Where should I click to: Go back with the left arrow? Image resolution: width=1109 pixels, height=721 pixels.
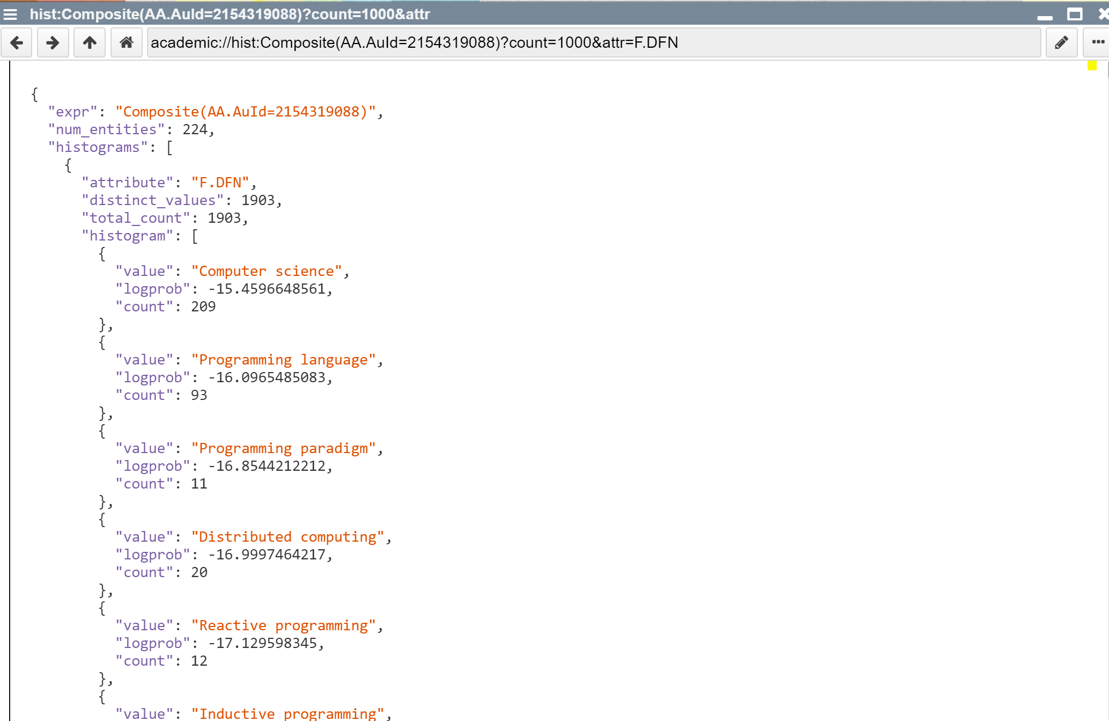click(x=17, y=42)
